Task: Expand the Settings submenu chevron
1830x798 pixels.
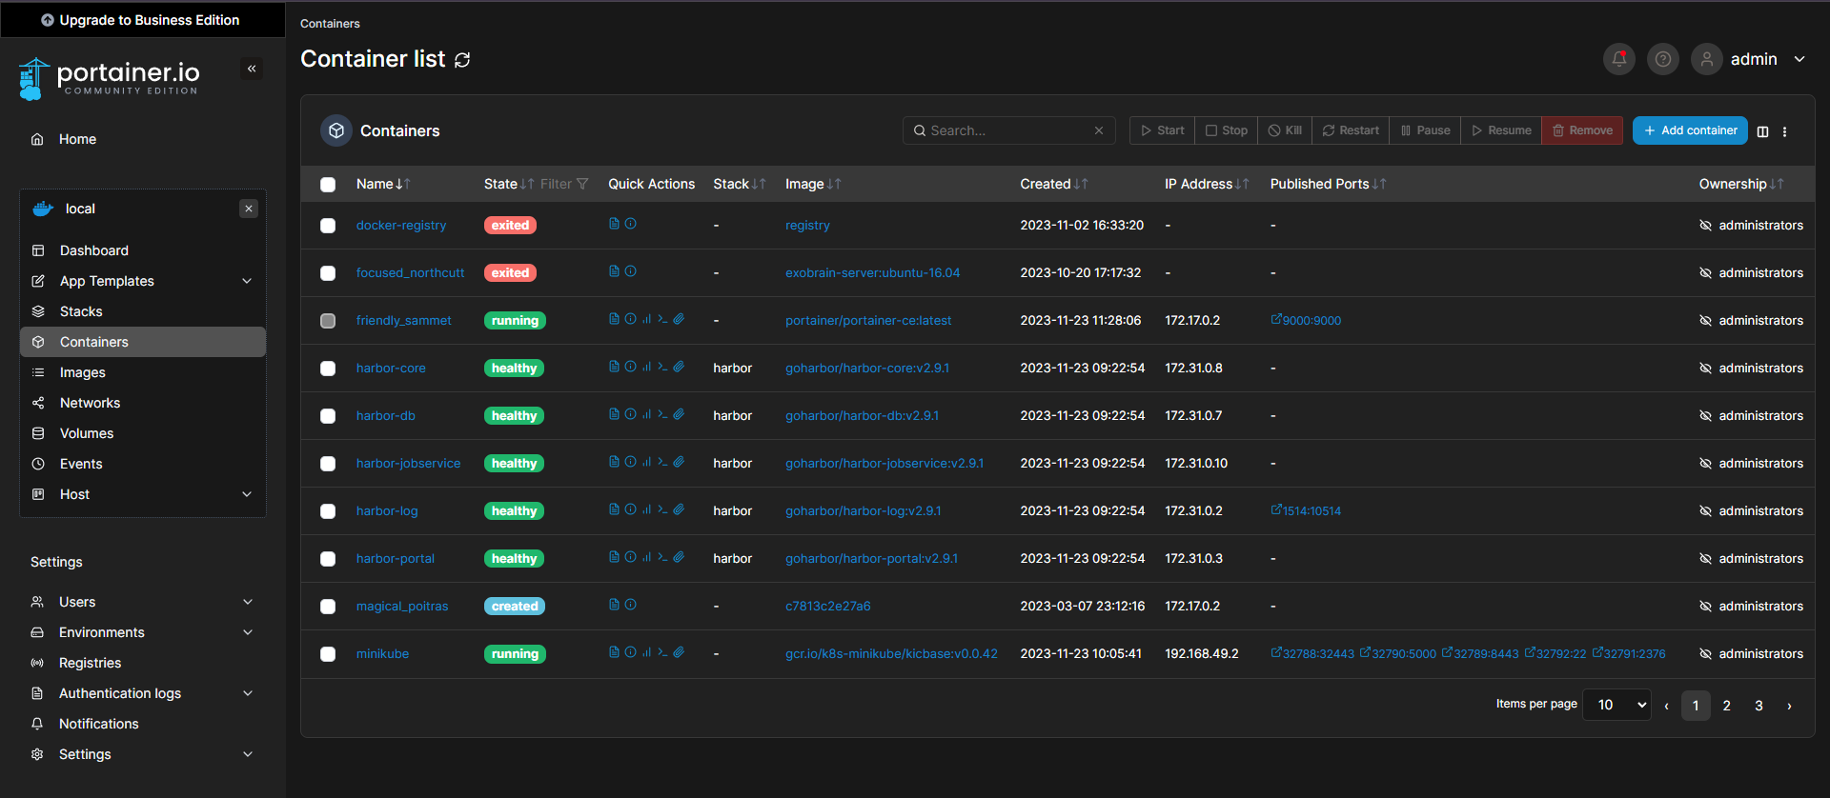Action: [x=248, y=754]
